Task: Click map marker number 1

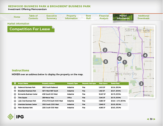Action: pos(125,62)
